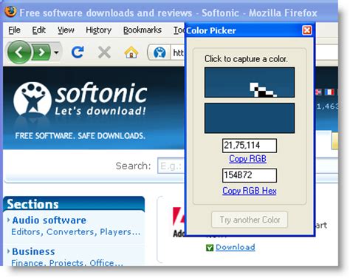Go forward with the green forward arrow
This screenshot has height=278, width=350.
coord(41,52)
